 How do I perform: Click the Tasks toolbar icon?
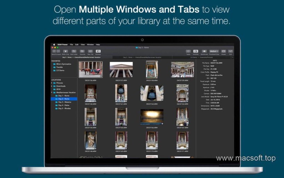pos(188,51)
